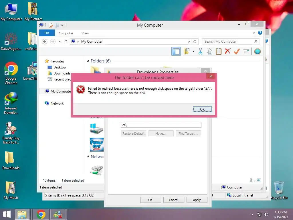This screenshot has height=220, width=293.
Task: Select My Computer in navigation pane
Action: coord(58,91)
